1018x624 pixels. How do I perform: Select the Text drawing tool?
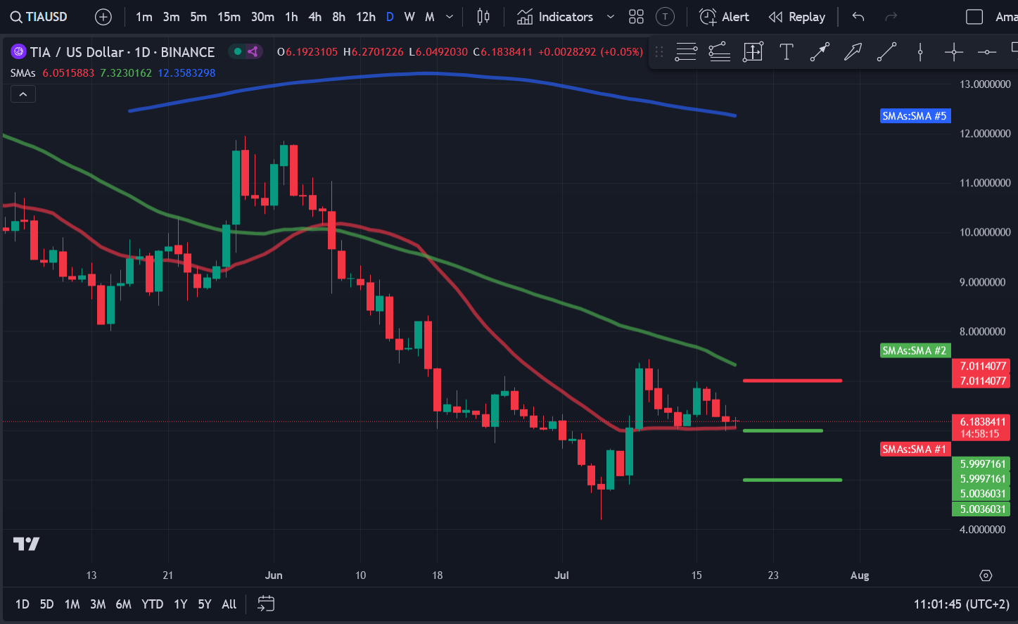coord(787,51)
